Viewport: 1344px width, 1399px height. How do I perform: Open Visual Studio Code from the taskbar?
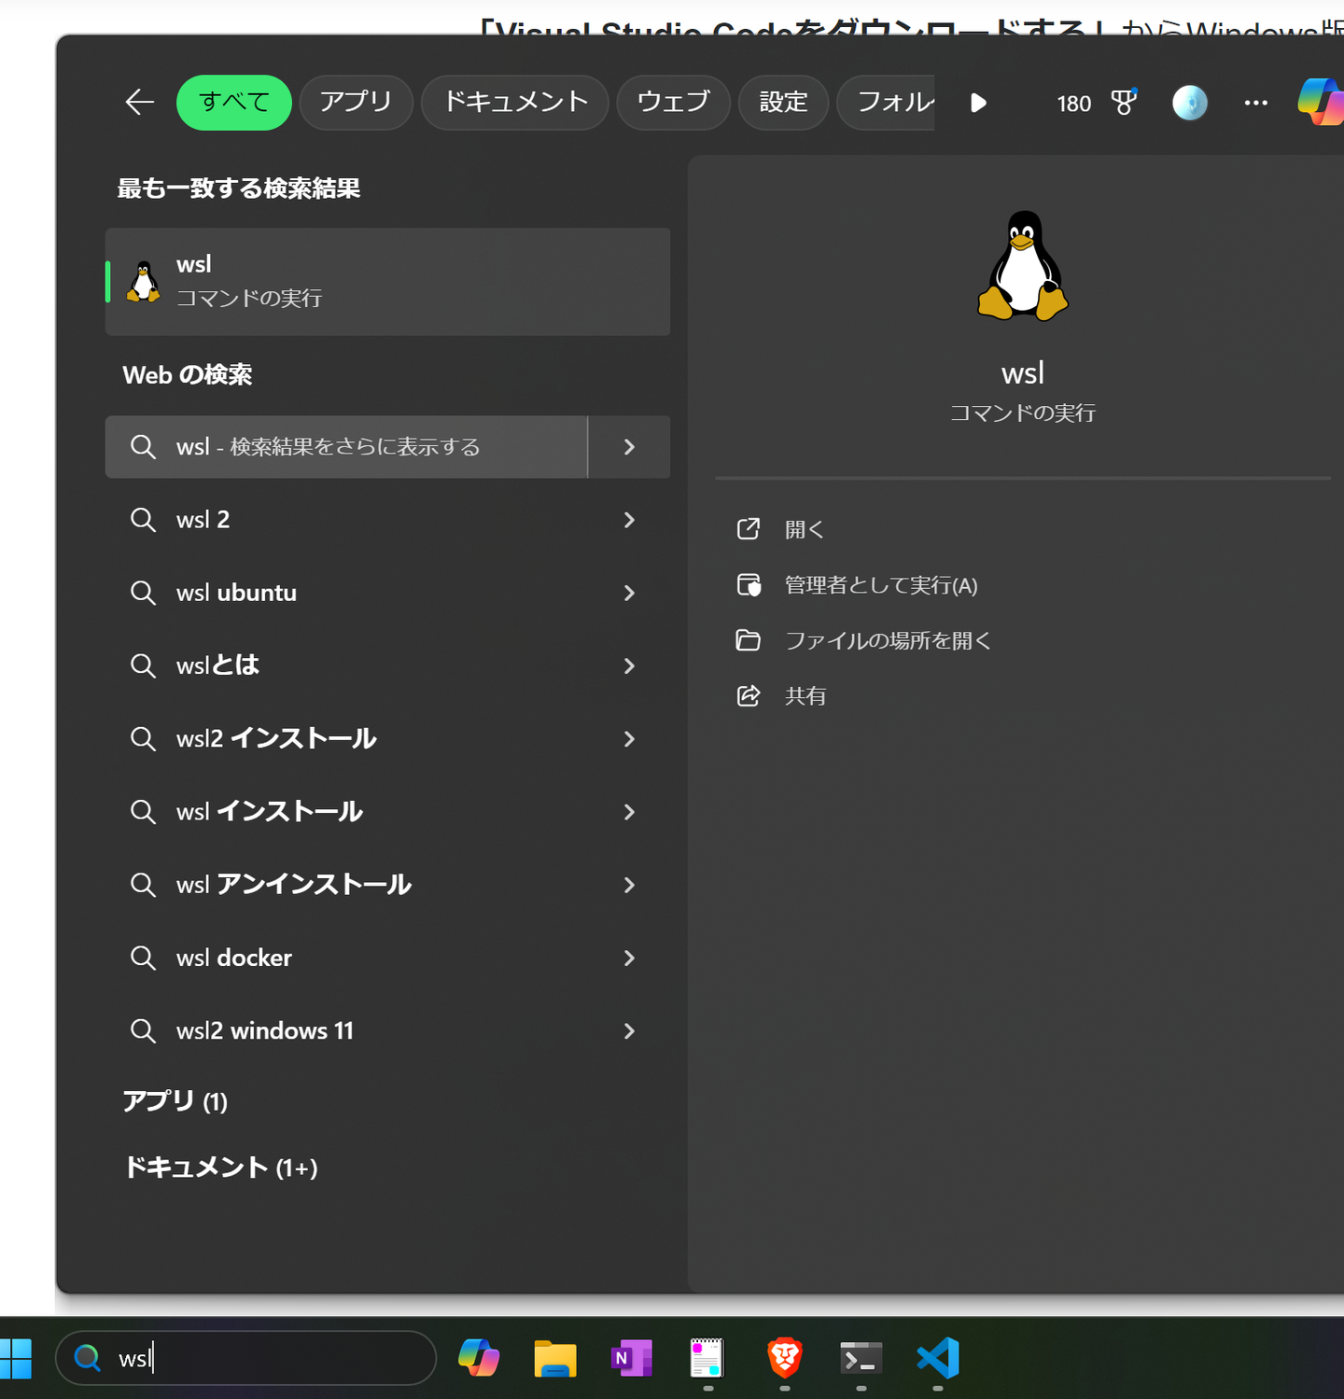tap(938, 1358)
